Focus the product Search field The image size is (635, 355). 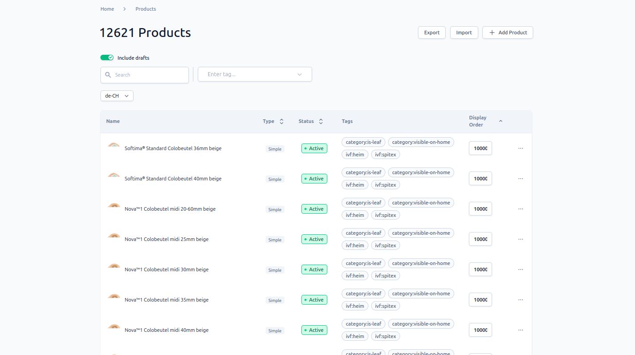(x=145, y=75)
